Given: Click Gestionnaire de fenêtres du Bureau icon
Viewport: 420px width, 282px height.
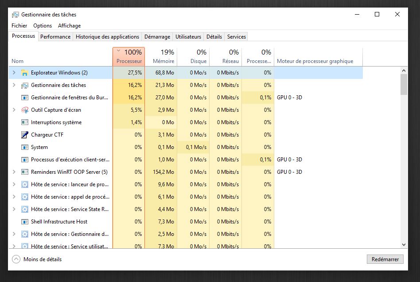Looking at the screenshot, I should coord(25,98).
